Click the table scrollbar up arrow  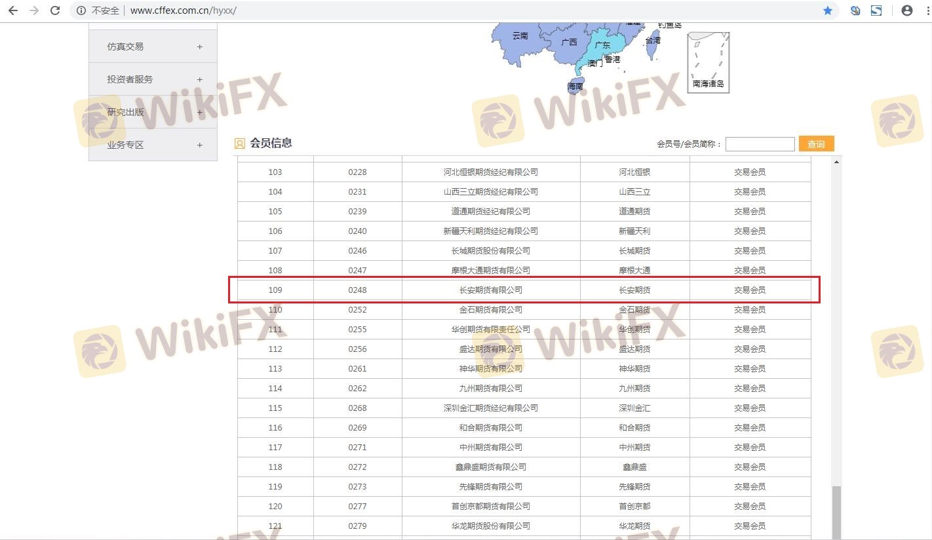(836, 162)
